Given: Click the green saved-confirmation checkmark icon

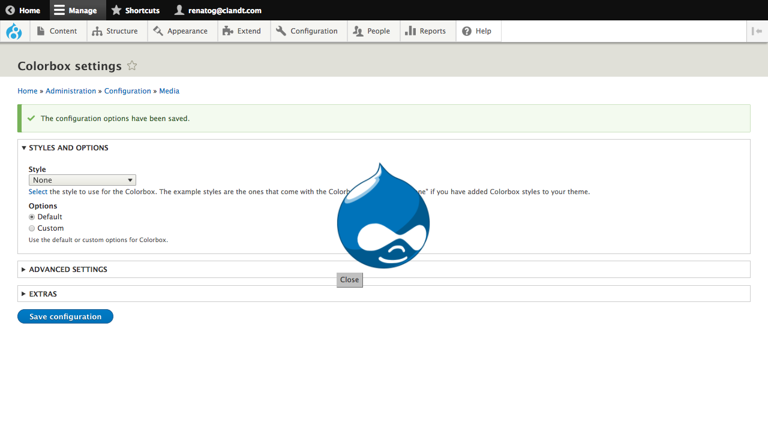Looking at the screenshot, I should coord(31,119).
